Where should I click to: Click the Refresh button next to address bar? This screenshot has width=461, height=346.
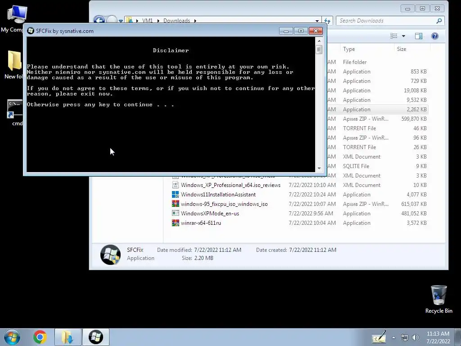[x=327, y=21]
